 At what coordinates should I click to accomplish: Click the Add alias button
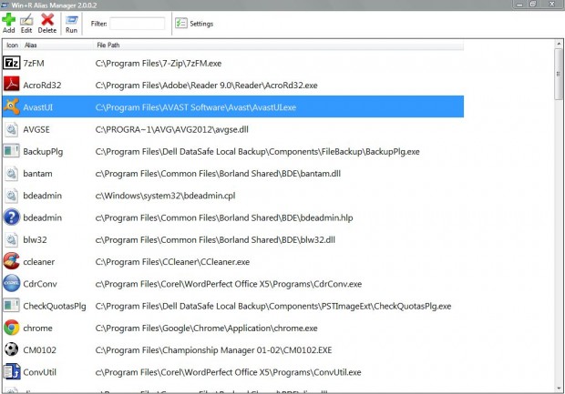(x=8, y=24)
